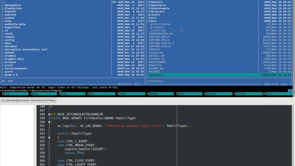Click the 8 Delete function key
This screenshot has height=166, width=295.
218,94
